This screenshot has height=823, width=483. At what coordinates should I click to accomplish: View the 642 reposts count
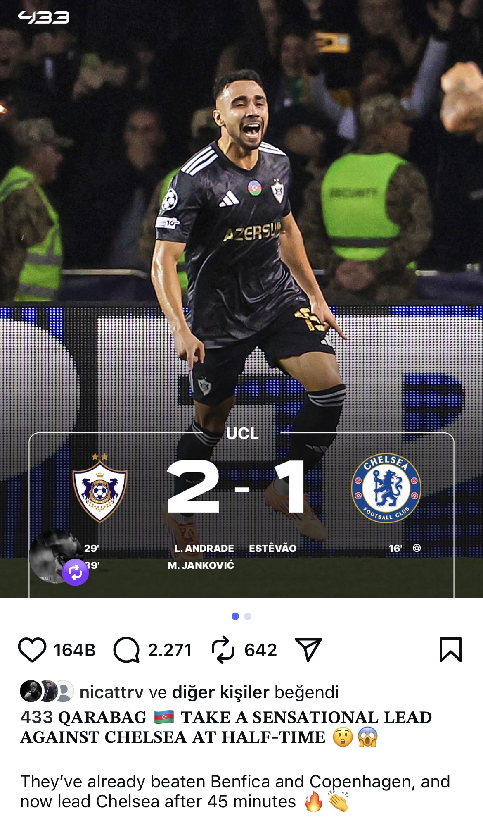[x=260, y=650]
